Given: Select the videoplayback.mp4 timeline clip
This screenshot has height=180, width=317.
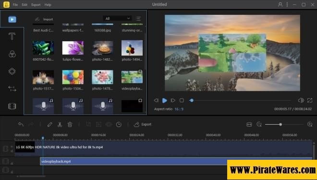Looking at the screenshot, I should click(176, 161).
